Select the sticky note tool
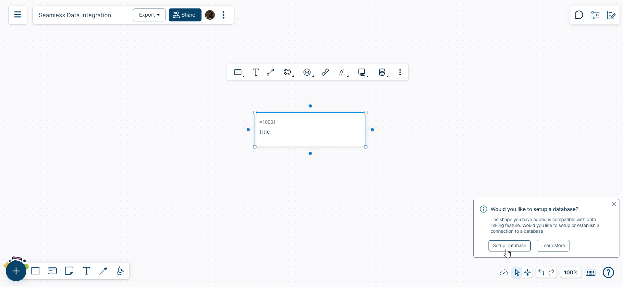Image resolution: width=623 pixels, height=287 pixels. point(69,271)
